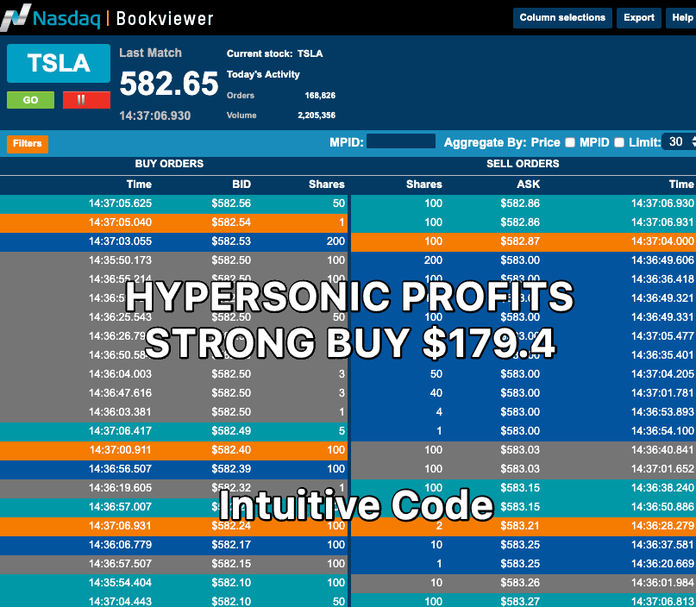Select the bid price $582.54

[x=231, y=222]
